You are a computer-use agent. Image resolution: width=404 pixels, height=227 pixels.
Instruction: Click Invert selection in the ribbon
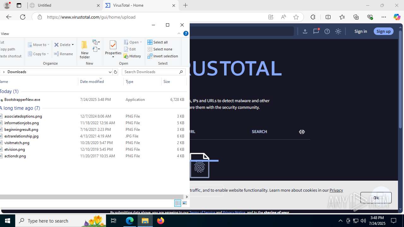coord(163,56)
